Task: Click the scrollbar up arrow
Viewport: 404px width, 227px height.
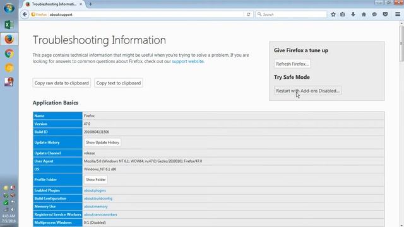Action: (401, 23)
